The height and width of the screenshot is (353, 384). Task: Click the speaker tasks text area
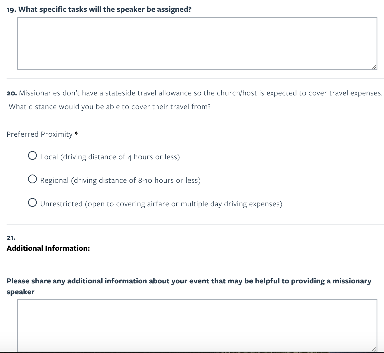tap(197, 43)
